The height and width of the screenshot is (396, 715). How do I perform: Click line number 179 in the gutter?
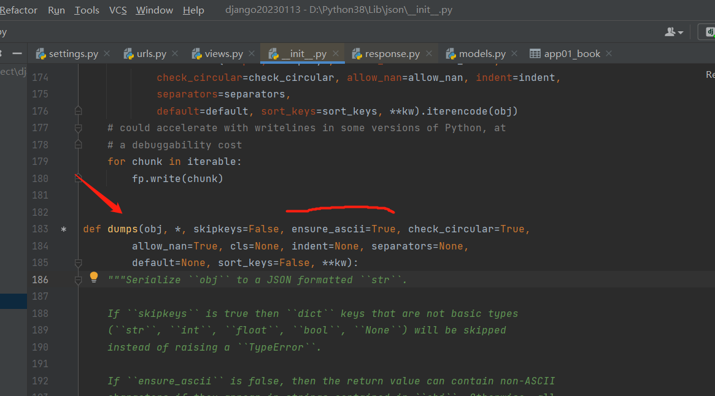click(40, 161)
